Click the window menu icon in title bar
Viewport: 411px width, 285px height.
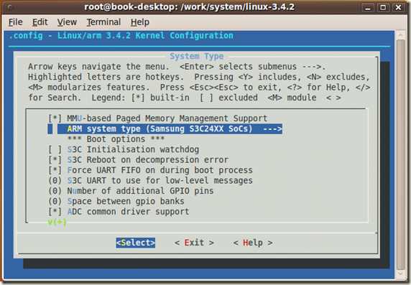pyautogui.click(x=9, y=7)
